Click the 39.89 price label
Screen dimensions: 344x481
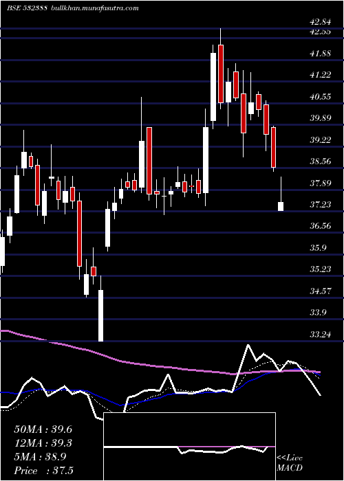point(321,118)
